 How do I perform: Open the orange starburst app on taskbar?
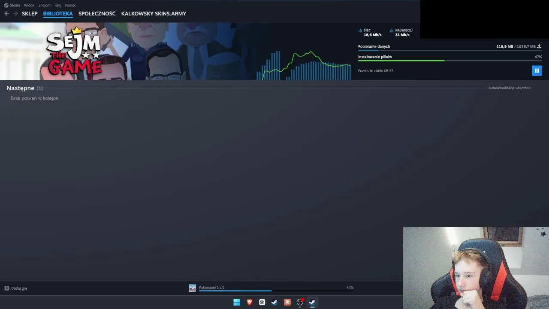(287, 302)
